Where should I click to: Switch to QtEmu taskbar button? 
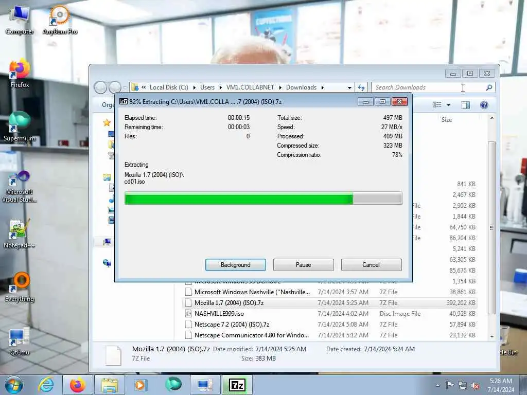205,385
